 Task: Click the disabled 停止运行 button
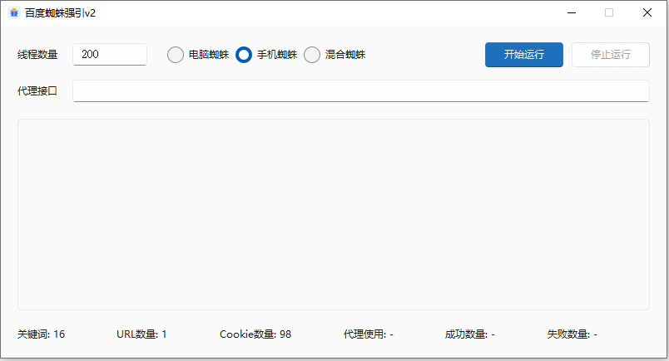(611, 55)
